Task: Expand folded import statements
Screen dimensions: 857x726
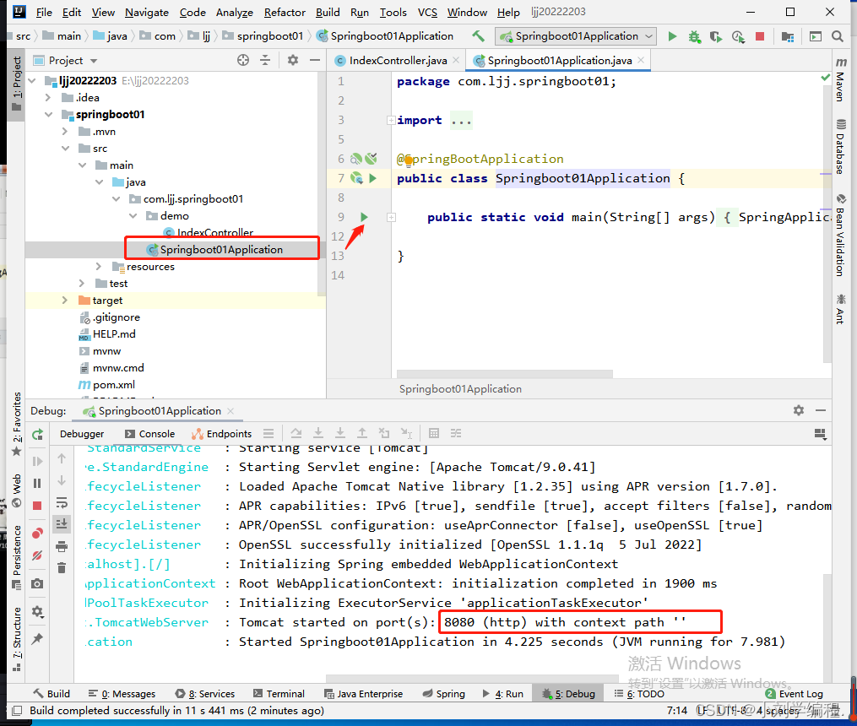Action: coord(391,120)
